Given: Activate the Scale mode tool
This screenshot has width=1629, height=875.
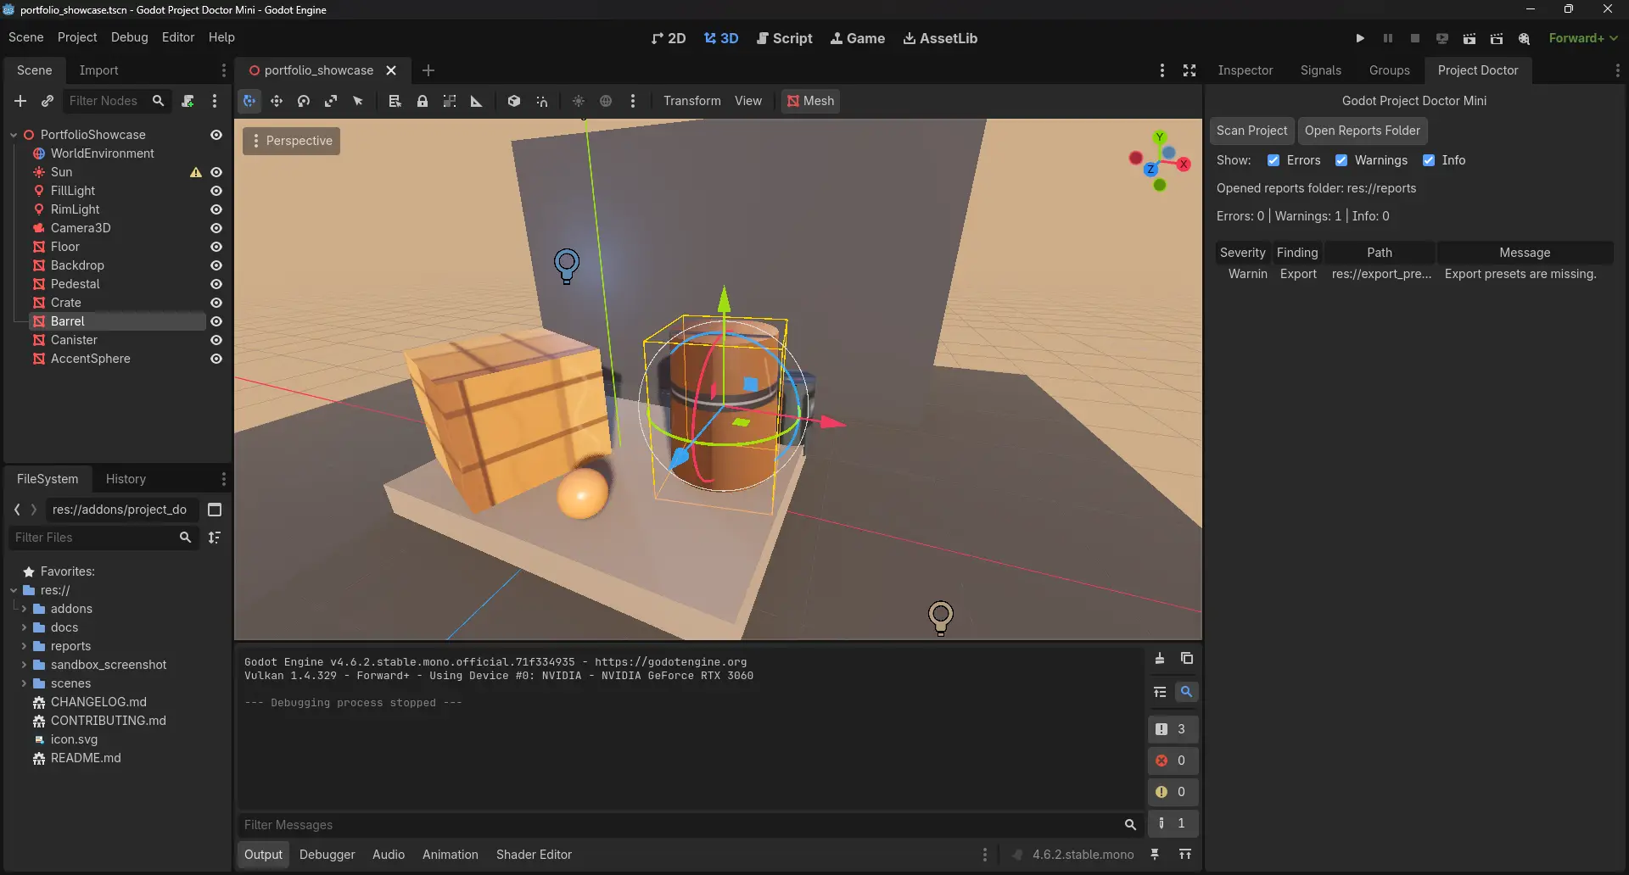Looking at the screenshot, I should 331,101.
